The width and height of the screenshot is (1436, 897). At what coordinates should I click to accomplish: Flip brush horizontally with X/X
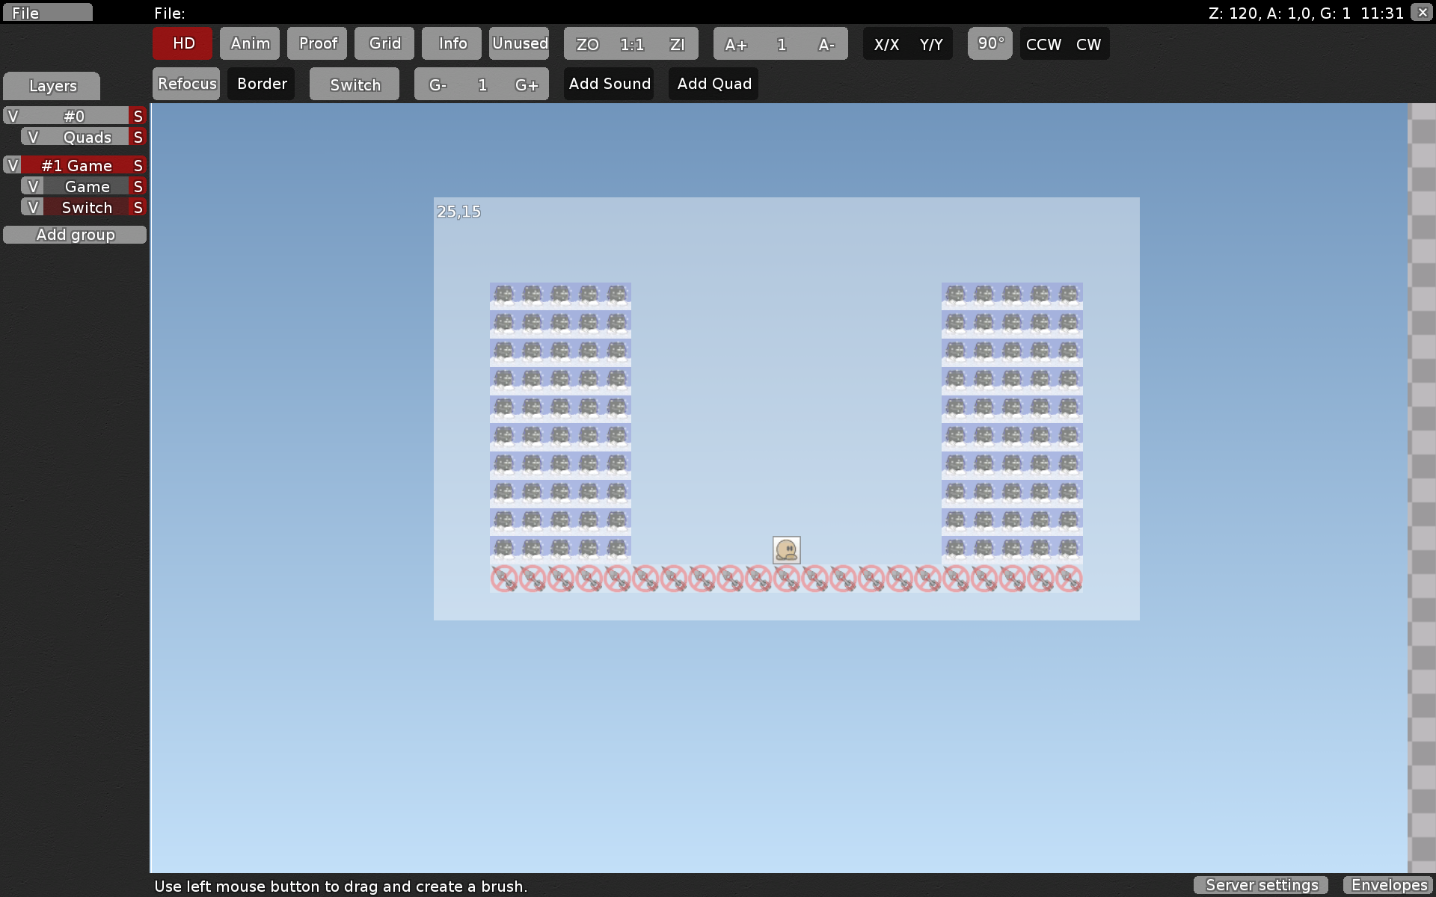[886, 44]
